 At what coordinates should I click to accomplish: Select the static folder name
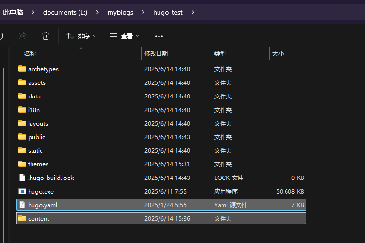[x=35, y=150]
